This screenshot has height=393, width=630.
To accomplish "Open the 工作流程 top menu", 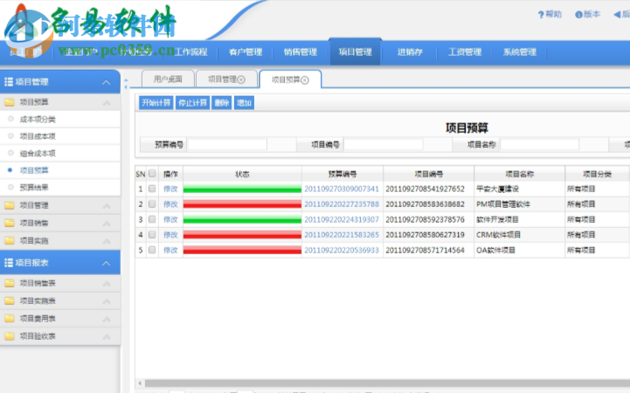I will pyautogui.click(x=190, y=52).
